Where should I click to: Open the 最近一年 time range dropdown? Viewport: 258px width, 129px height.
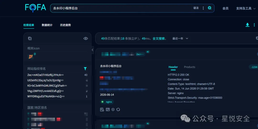click(x=180, y=39)
